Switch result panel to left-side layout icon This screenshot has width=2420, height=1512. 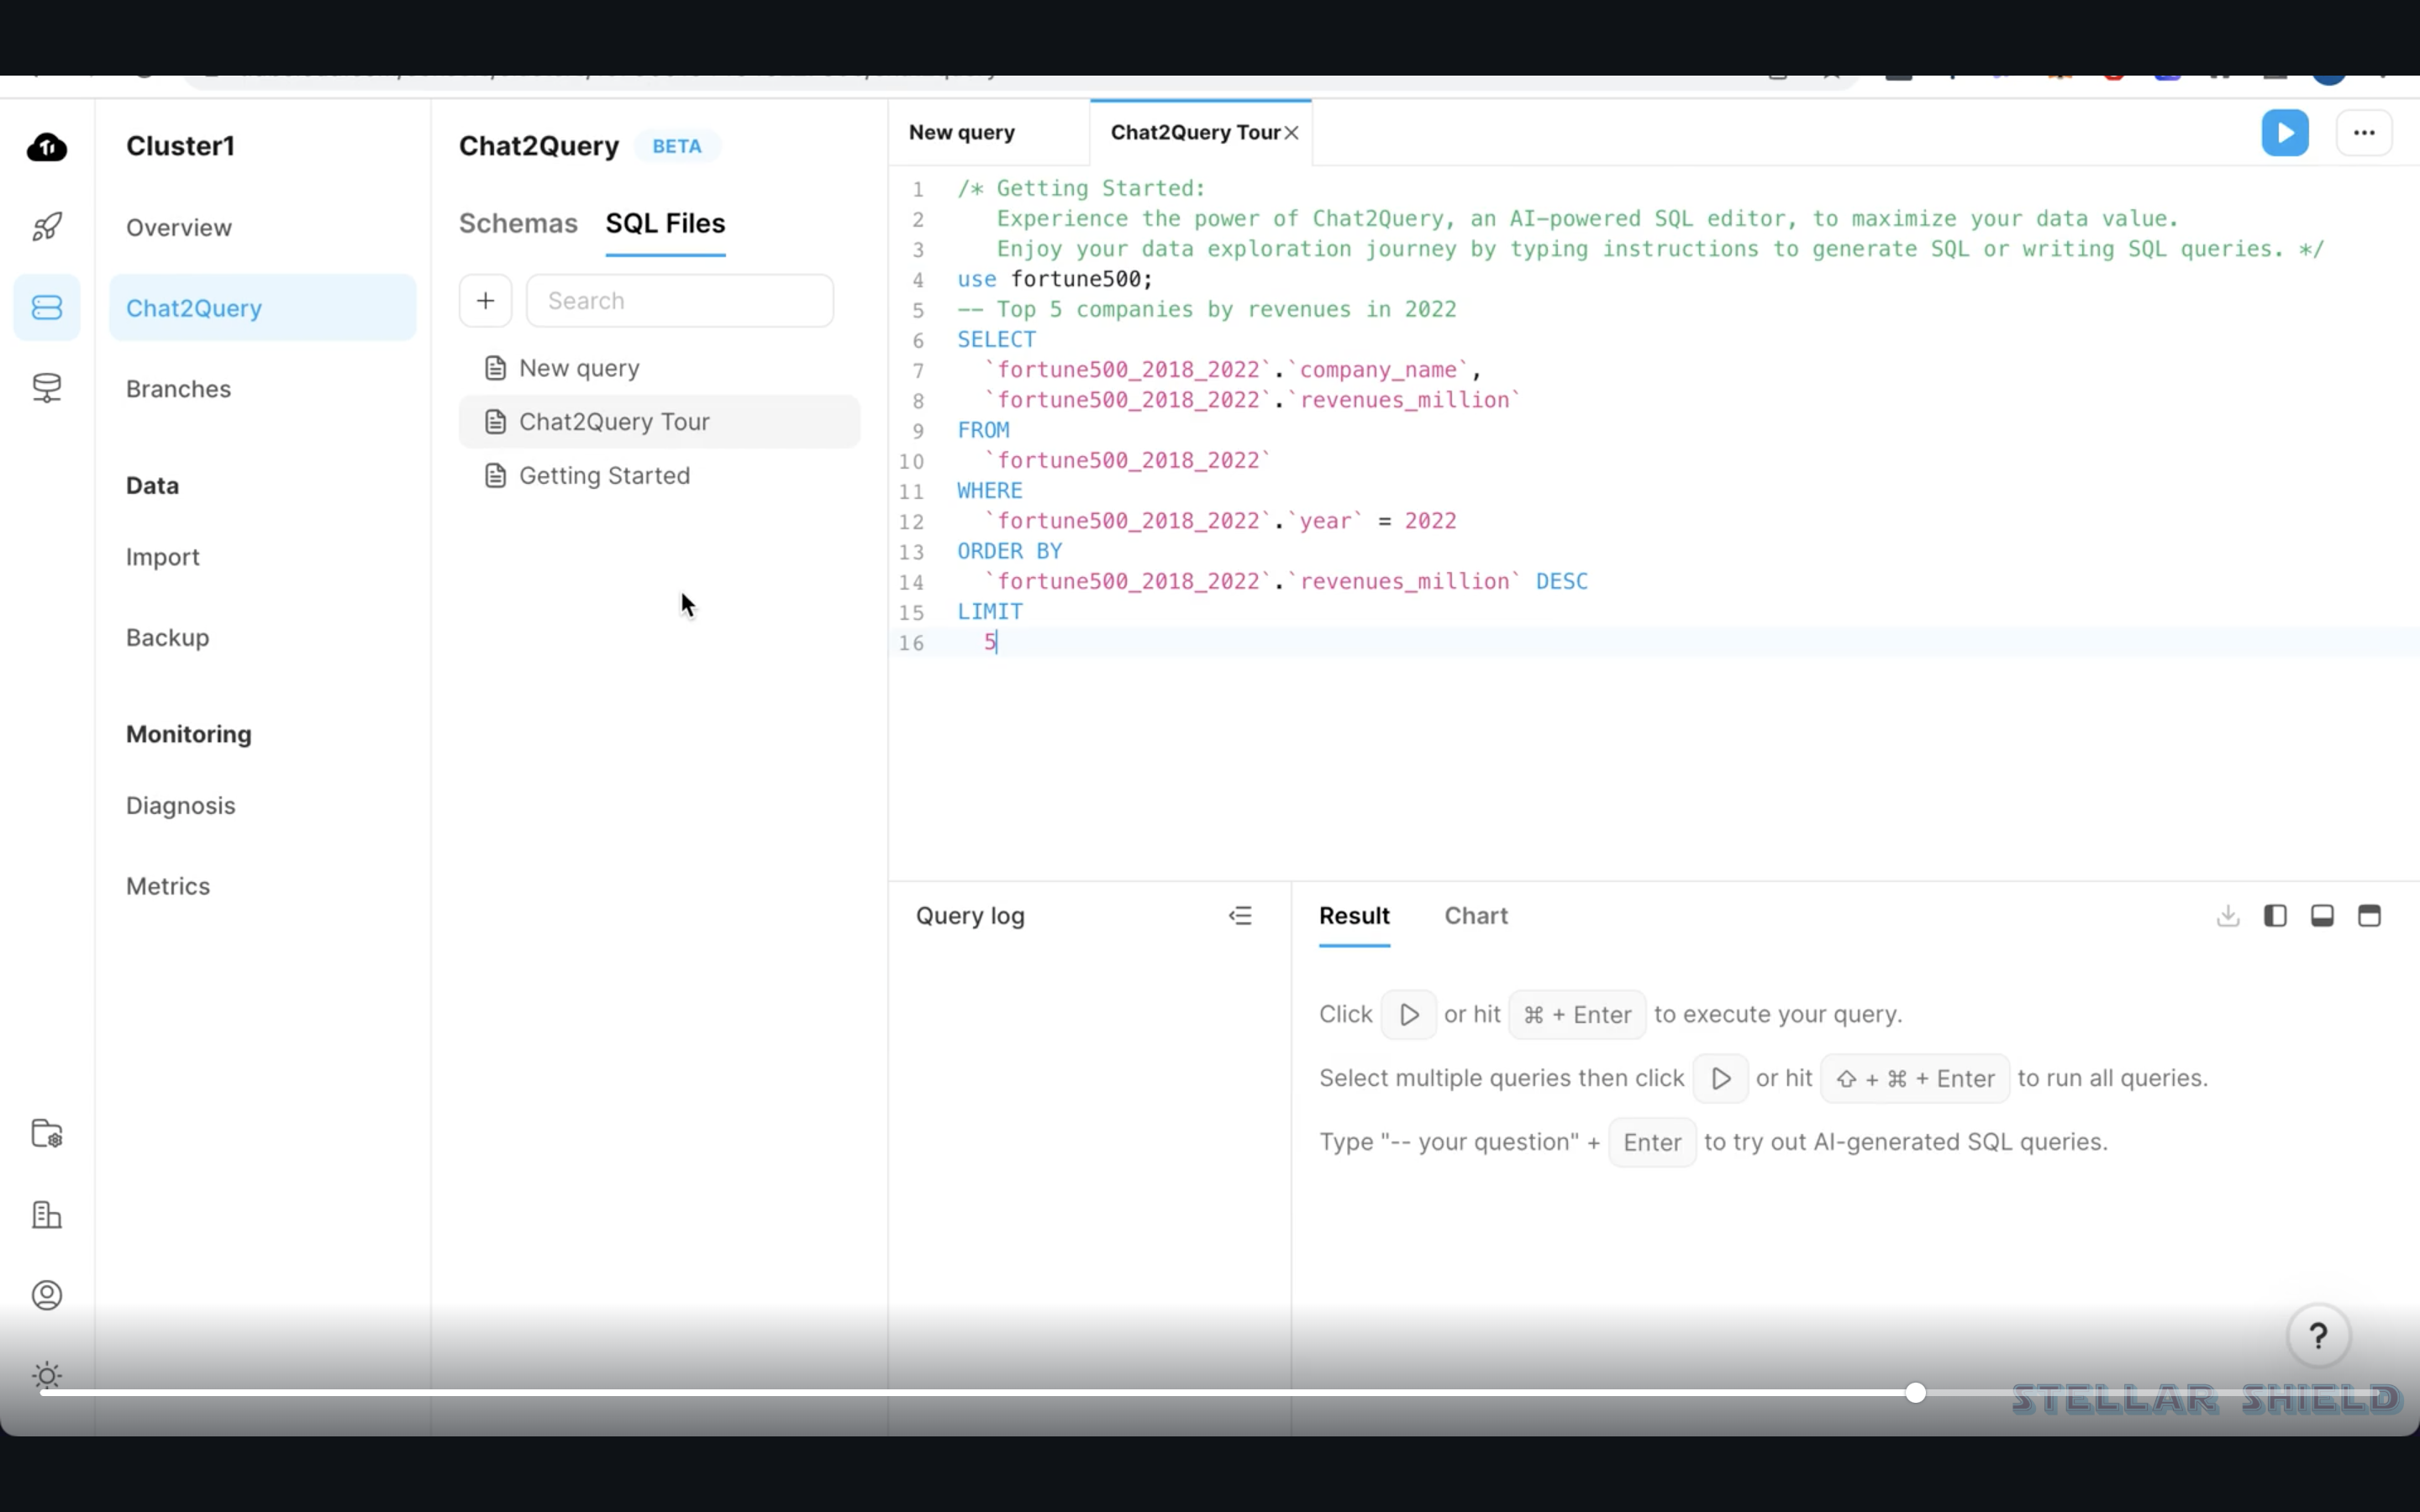[x=2275, y=915]
